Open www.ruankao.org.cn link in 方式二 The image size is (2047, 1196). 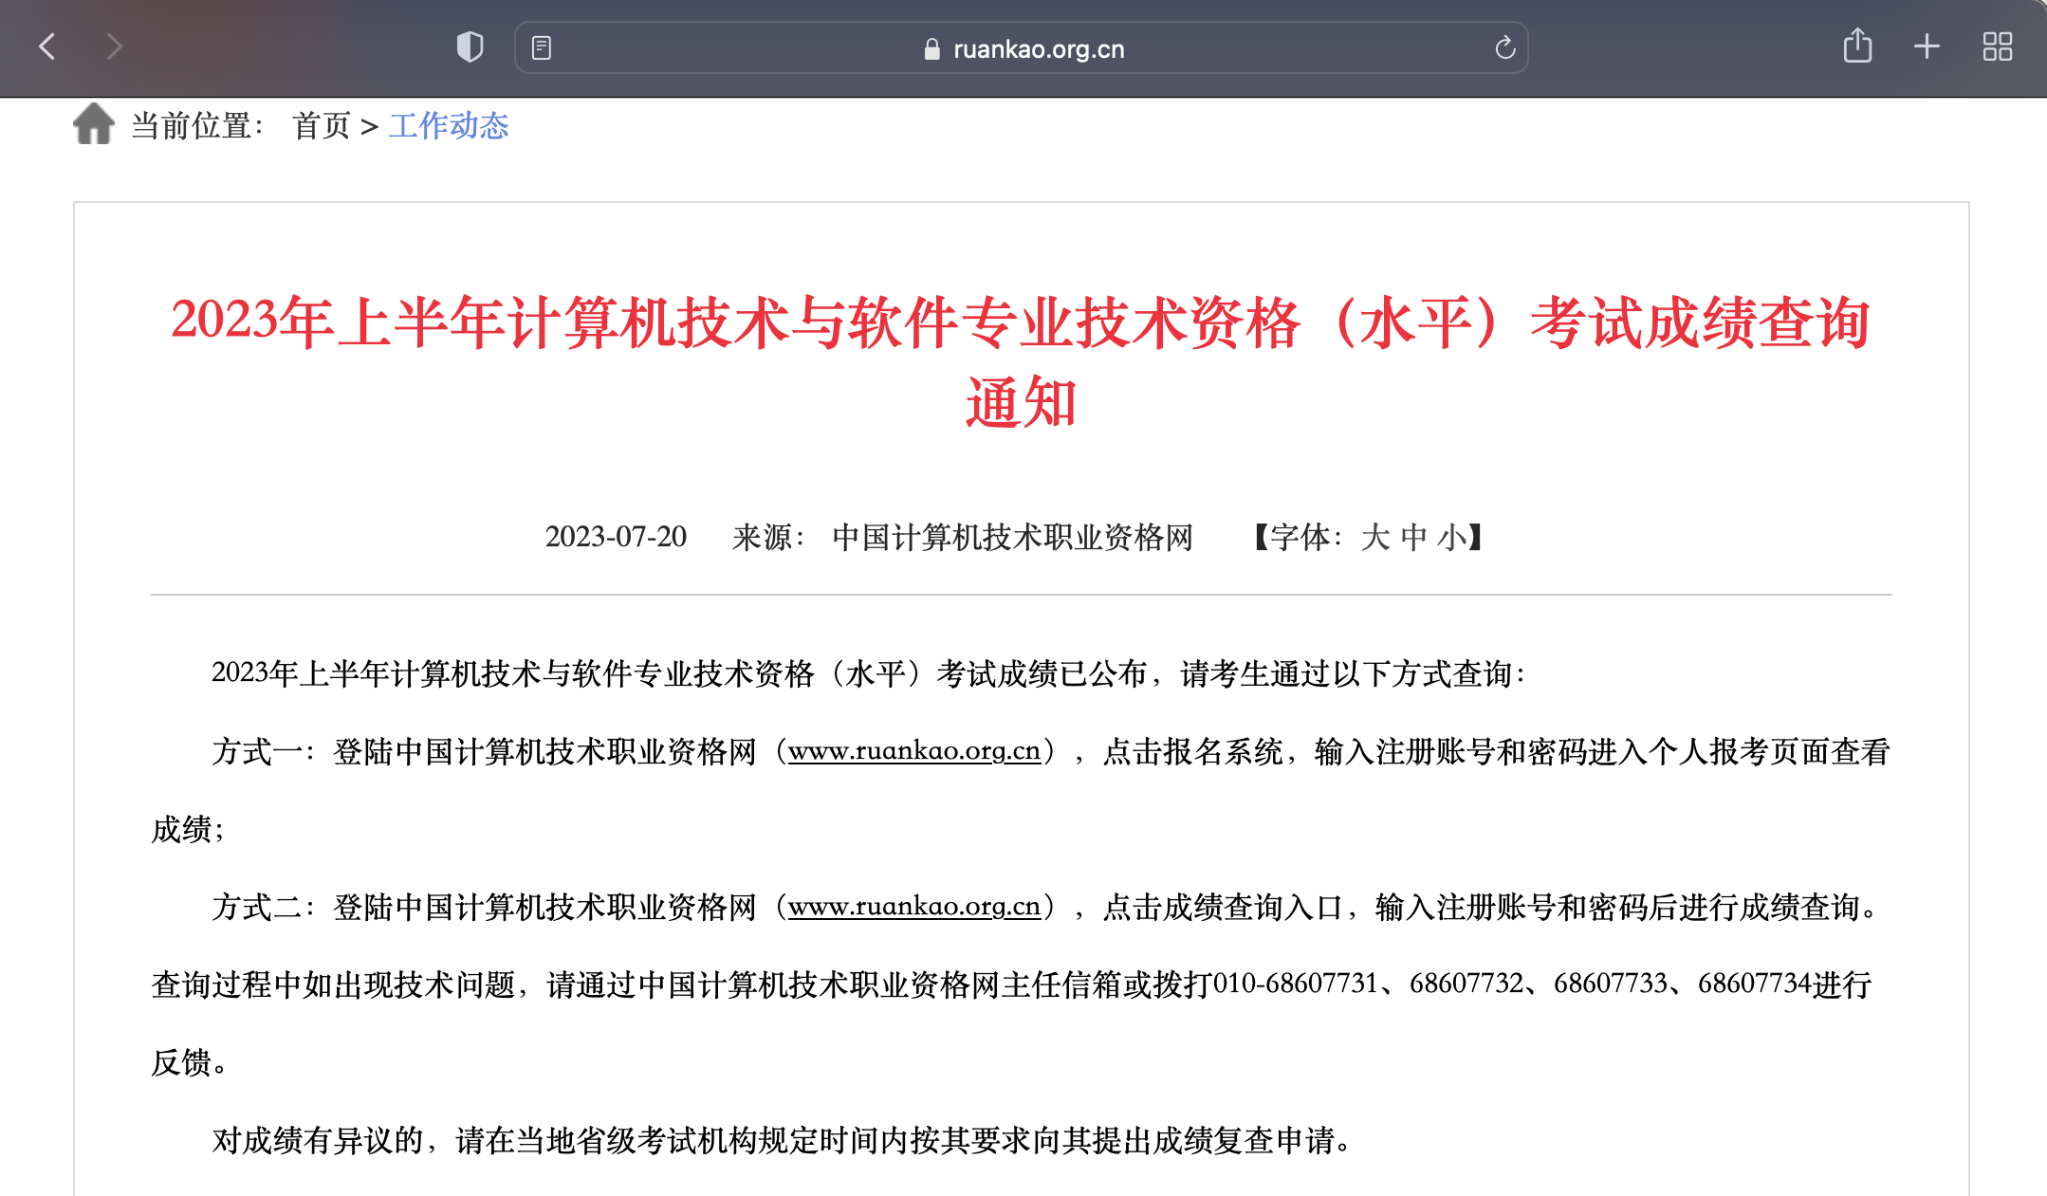coord(914,907)
